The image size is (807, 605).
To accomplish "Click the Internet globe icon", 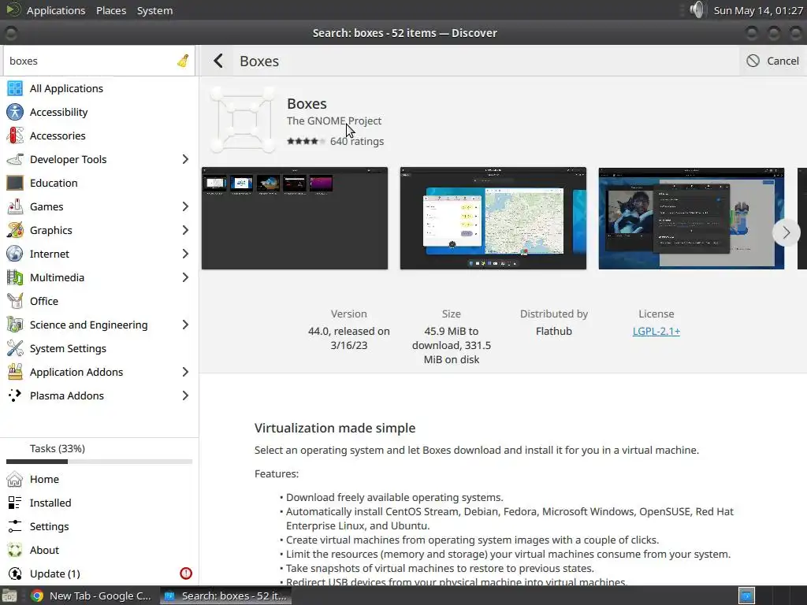I will point(15,254).
